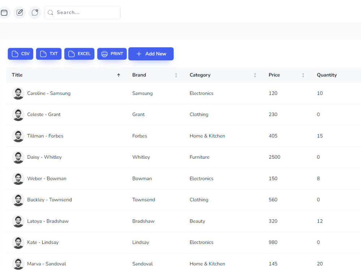Viewport: 361px width, 271px height.
Task: Click the Grant brand cell
Action: [x=139, y=115]
